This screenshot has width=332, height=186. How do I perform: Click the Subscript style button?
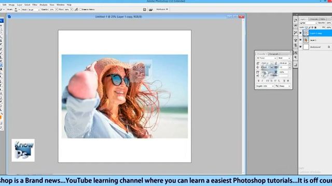[279, 81]
